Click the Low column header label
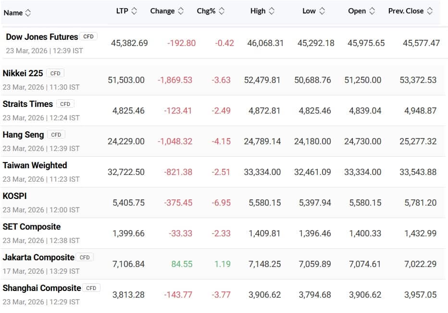The width and height of the screenshot is (448, 313). [309, 11]
